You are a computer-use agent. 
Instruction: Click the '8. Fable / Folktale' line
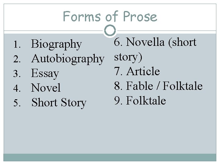158,86
